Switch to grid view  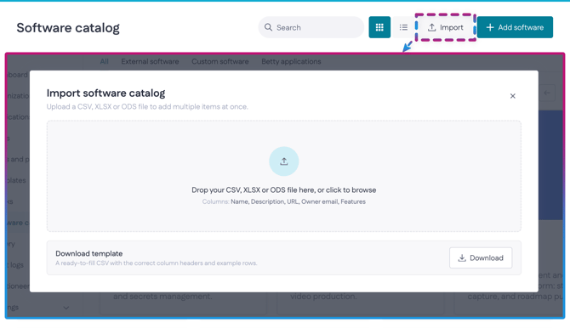(379, 27)
